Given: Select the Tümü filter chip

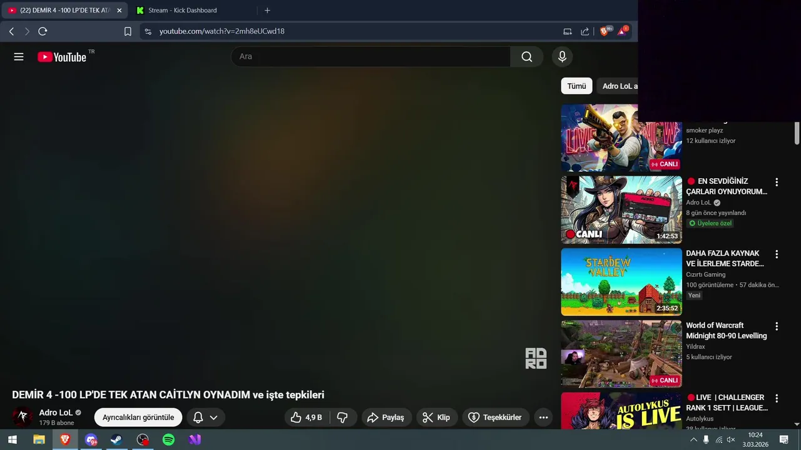Looking at the screenshot, I should coord(576,86).
